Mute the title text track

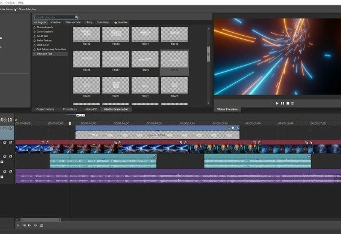click(5, 128)
